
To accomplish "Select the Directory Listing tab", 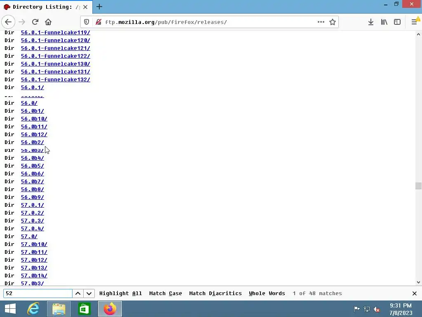I will click(x=46, y=7).
